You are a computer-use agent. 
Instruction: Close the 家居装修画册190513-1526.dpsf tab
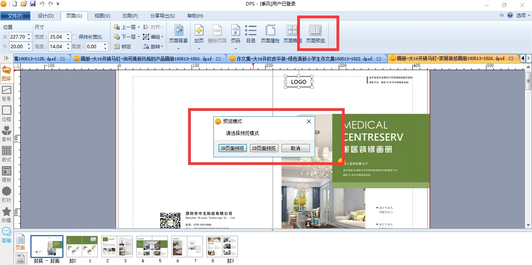pos(512,59)
